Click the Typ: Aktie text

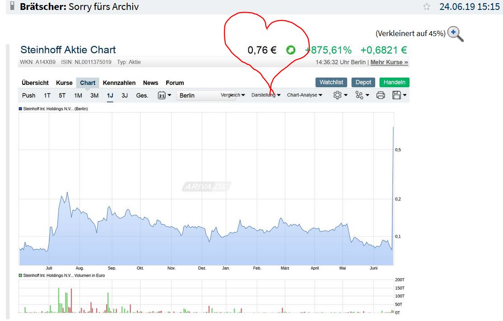[129, 62]
